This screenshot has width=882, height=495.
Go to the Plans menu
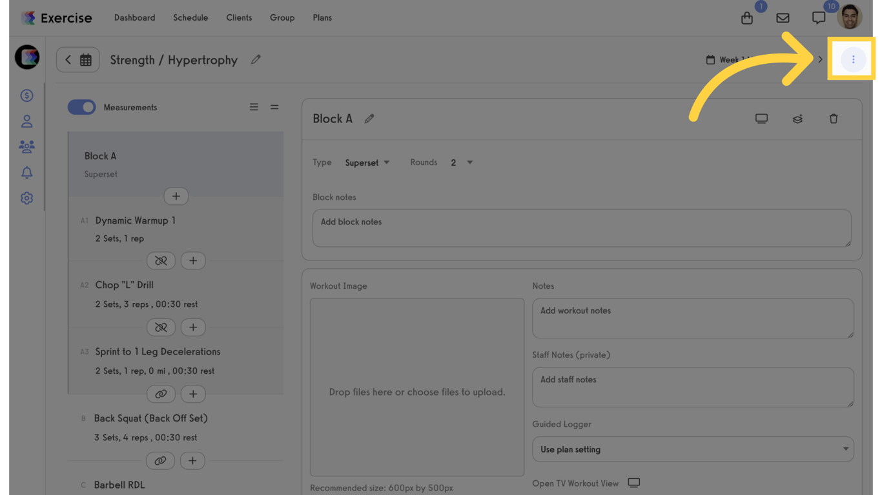coord(322,17)
